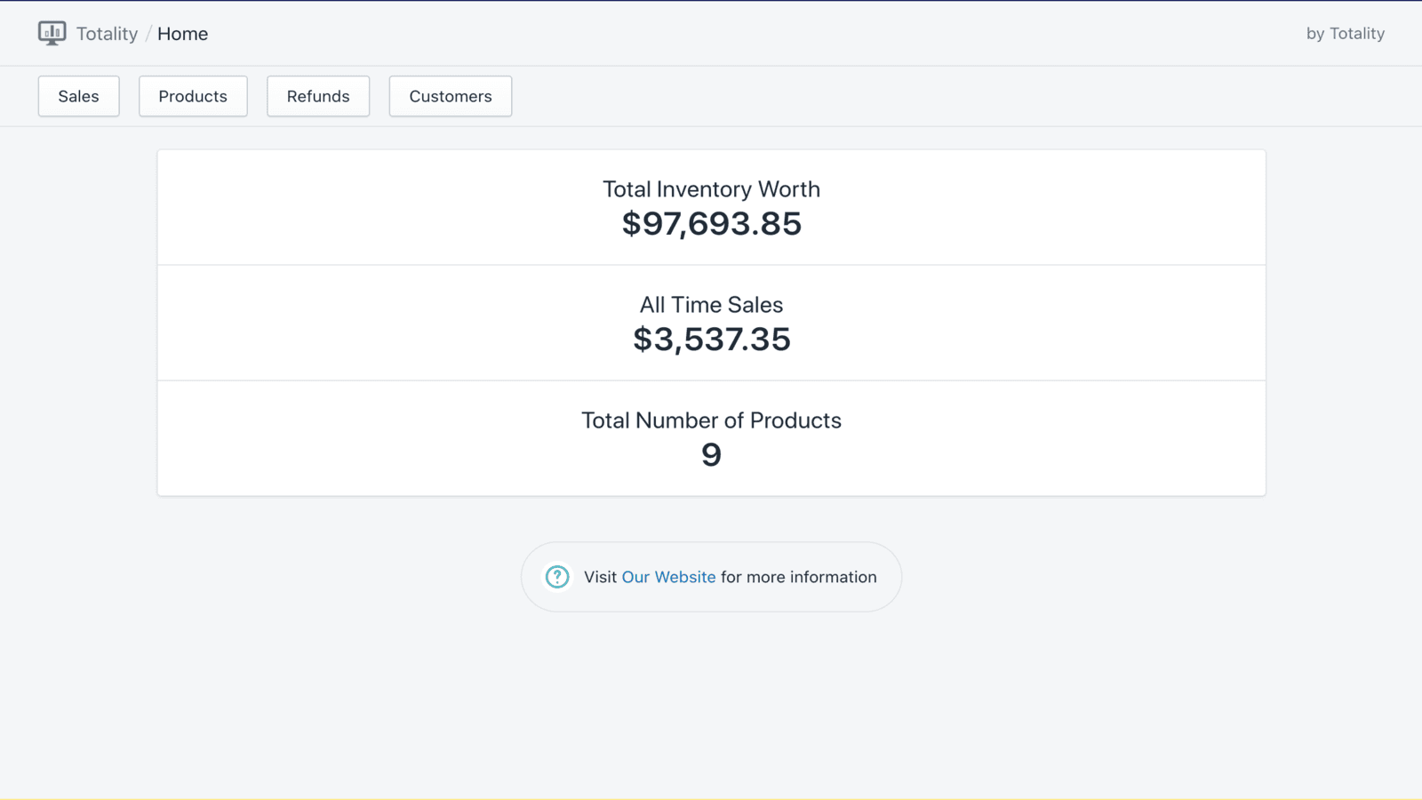Click the Totality breadcrumb text
Viewport: 1422px width, 800px height.
coord(107,34)
